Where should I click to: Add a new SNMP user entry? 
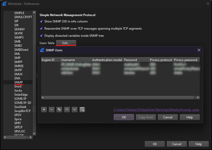coord(44,109)
